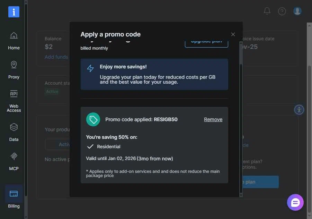Open the Proxy section in sidebar
Screen dimensions: 312x219
14,70
